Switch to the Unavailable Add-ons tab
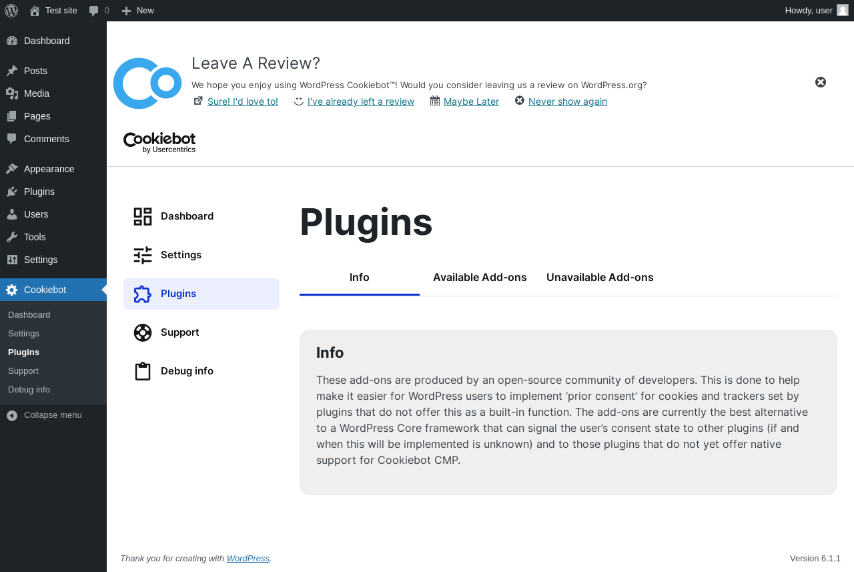The width and height of the screenshot is (854, 572). (x=600, y=278)
